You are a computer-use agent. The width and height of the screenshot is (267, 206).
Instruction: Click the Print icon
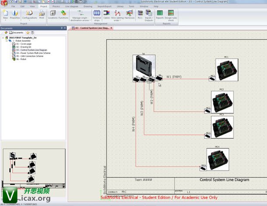[x=41, y=15]
